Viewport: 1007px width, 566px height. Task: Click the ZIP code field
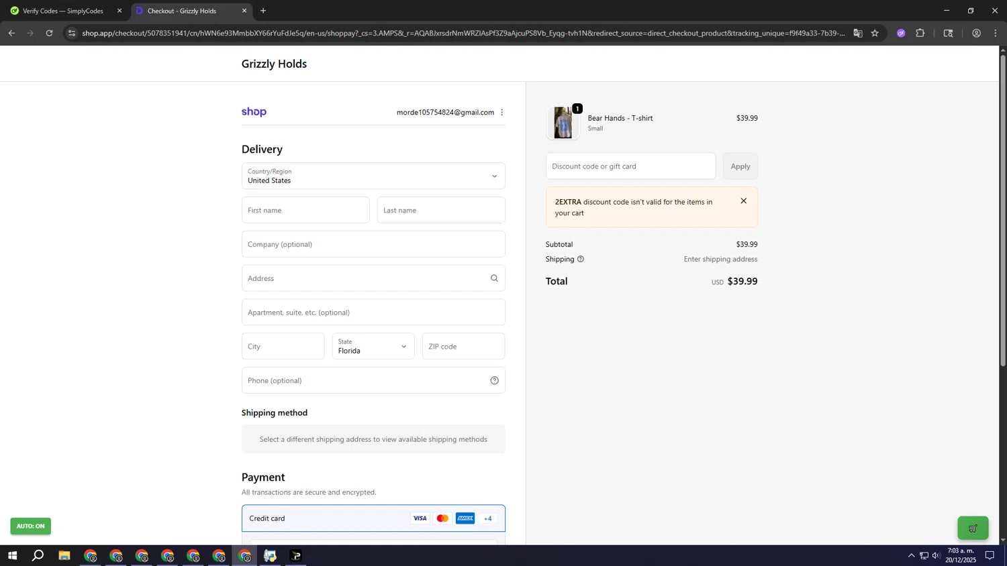(x=463, y=346)
